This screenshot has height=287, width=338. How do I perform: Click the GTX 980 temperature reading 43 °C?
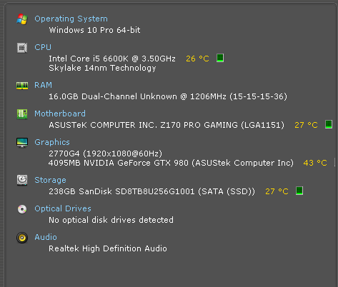315,163
